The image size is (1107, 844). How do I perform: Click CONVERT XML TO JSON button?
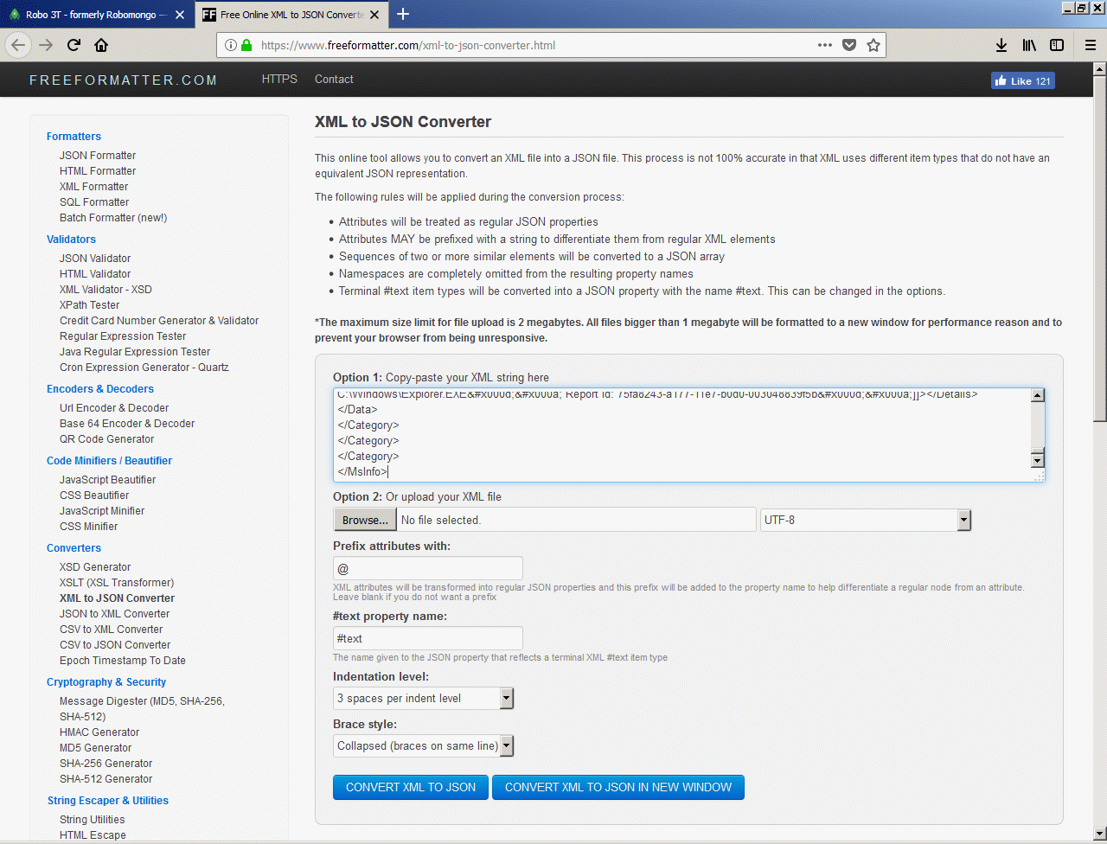[411, 787]
